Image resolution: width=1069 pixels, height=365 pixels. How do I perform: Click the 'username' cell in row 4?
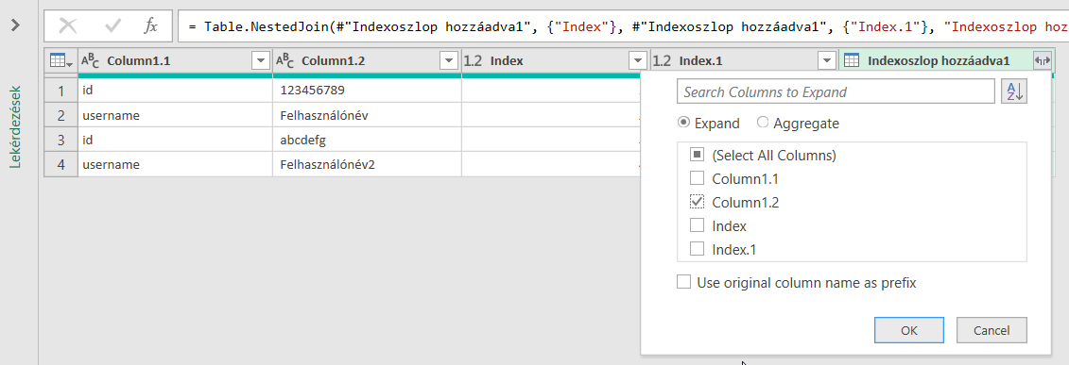(x=175, y=164)
